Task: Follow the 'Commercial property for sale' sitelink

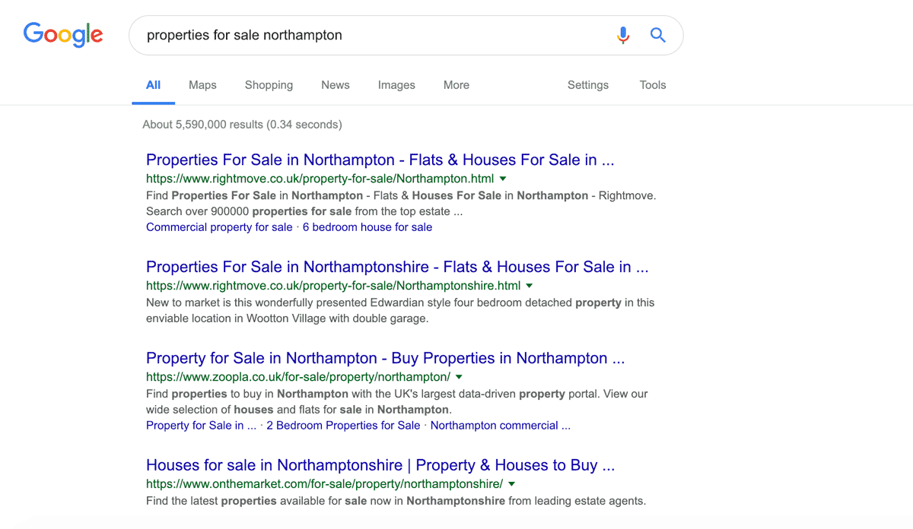Action: (219, 227)
